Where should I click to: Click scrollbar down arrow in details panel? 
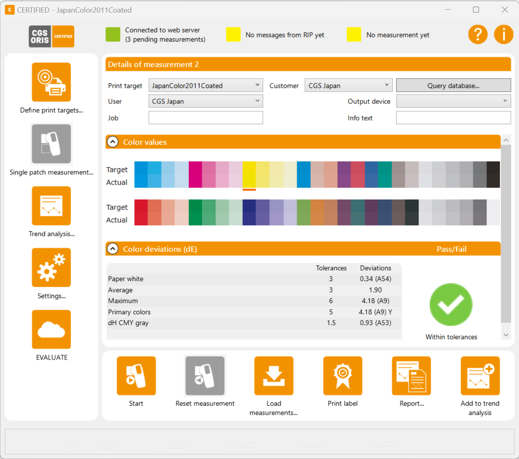tap(506, 335)
